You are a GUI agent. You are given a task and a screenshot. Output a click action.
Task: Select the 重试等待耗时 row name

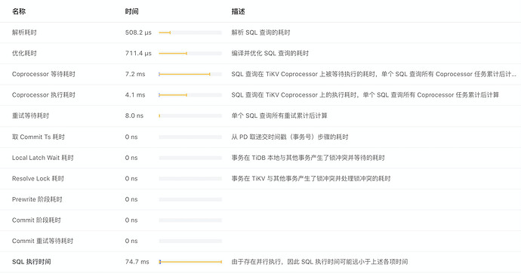pos(30,116)
